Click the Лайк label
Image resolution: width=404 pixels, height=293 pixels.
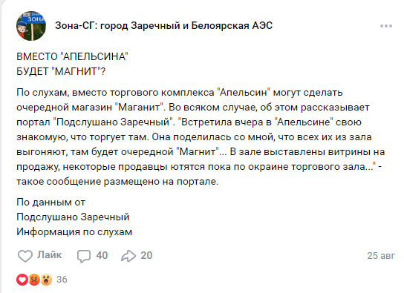(x=50, y=255)
